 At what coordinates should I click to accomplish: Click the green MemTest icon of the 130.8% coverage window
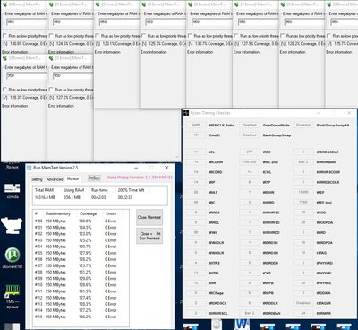coord(4,4)
